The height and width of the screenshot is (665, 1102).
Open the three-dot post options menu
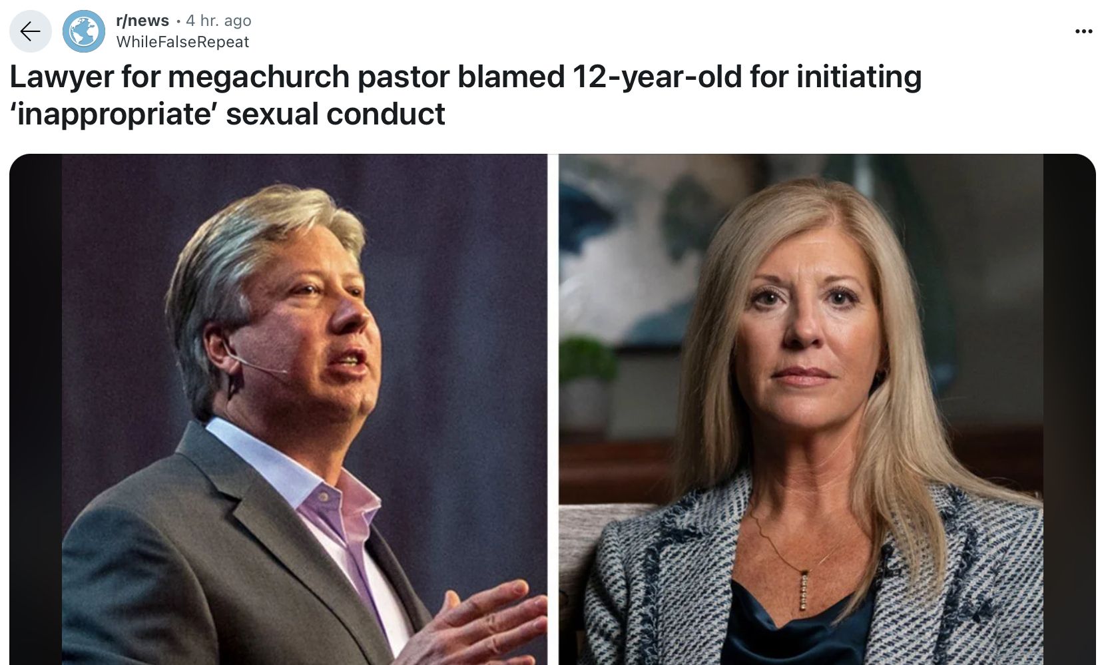point(1083,31)
